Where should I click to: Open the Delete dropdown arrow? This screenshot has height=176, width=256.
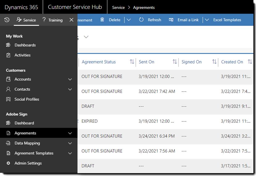pyautogui.click(x=129, y=20)
